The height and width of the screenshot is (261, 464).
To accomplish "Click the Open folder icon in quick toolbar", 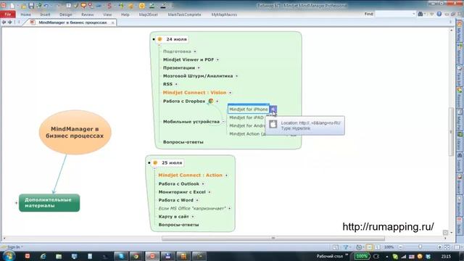I will tap(23, 5).
